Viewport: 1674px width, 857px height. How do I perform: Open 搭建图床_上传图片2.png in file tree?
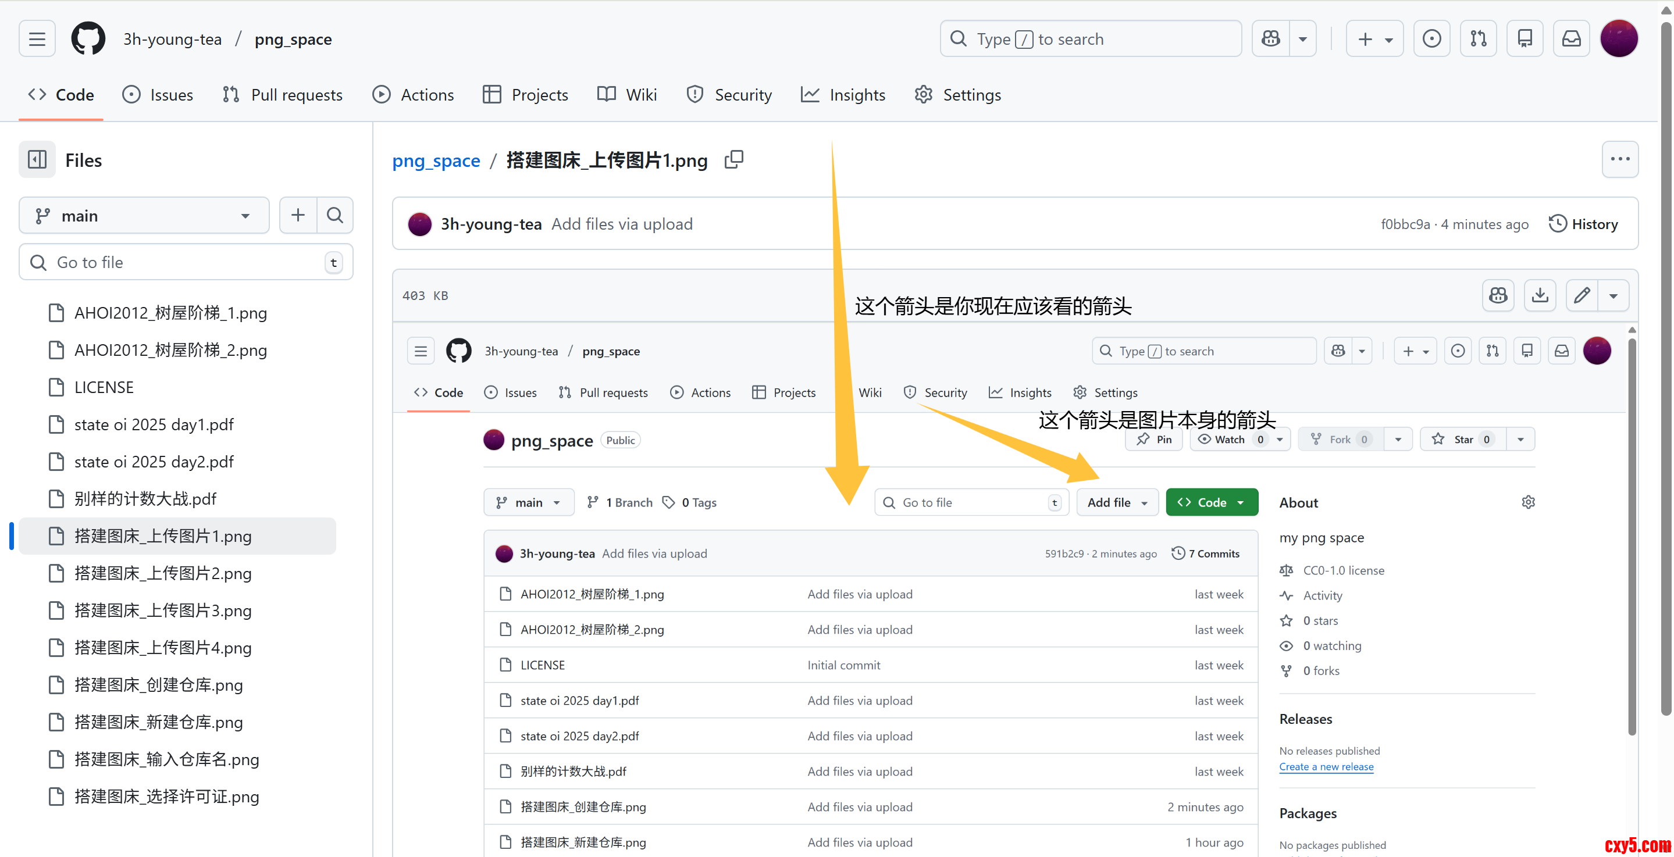(162, 573)
